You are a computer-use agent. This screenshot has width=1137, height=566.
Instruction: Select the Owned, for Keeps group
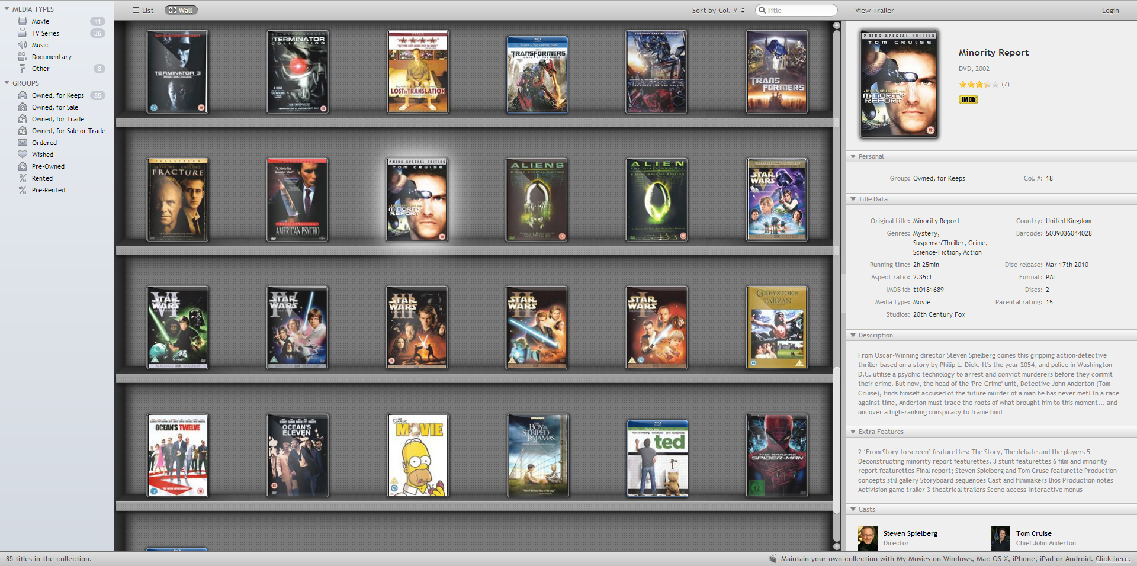tap(57, 95)
